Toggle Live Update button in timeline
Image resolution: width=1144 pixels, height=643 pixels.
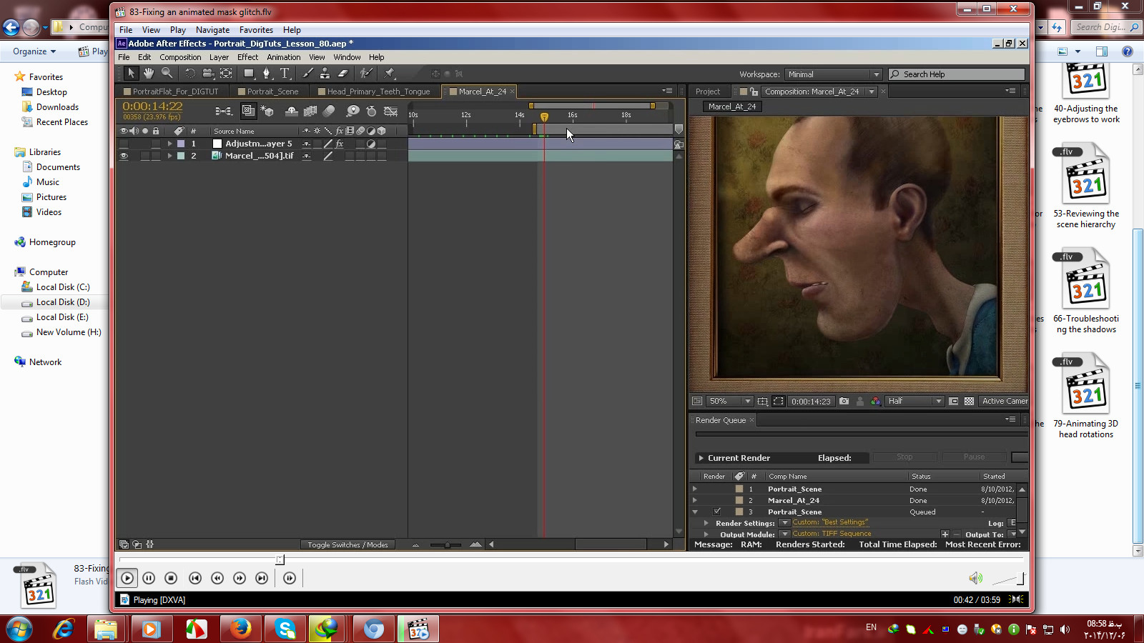pos(248,111)
